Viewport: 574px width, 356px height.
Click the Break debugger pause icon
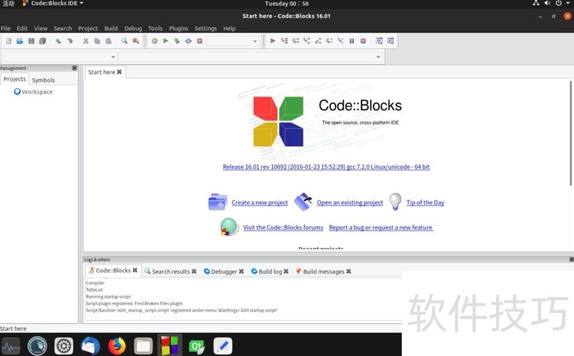(352, 41)
